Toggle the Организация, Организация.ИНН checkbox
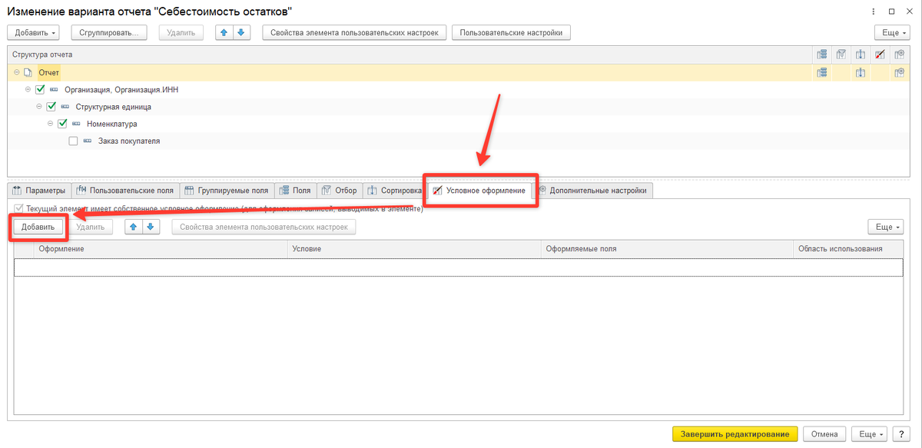 (41, 90)
